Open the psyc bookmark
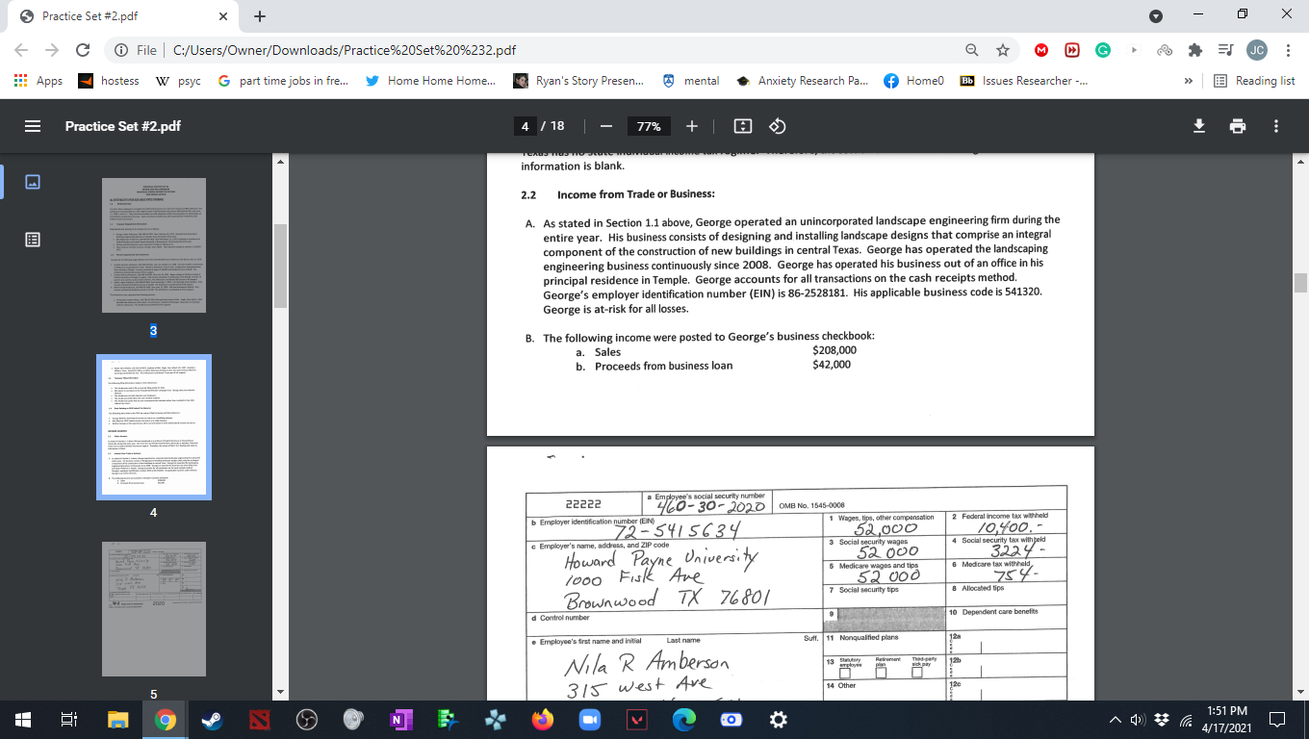Image resolution: width=1309 pixels, height=739 pixels. (x=178, y=81)
